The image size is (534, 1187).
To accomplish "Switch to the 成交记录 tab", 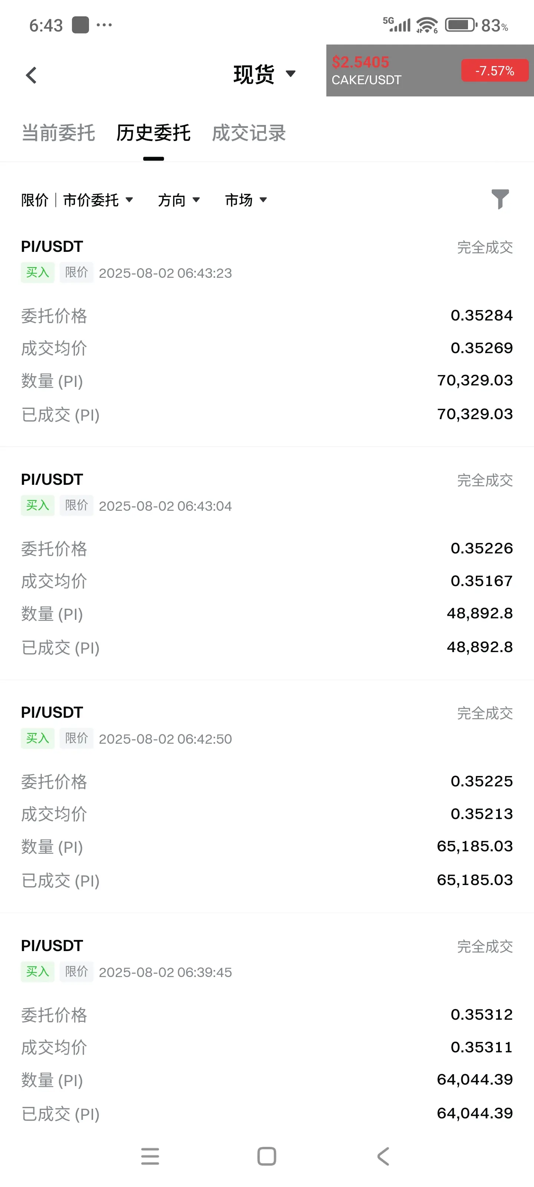I will point(249,133).
